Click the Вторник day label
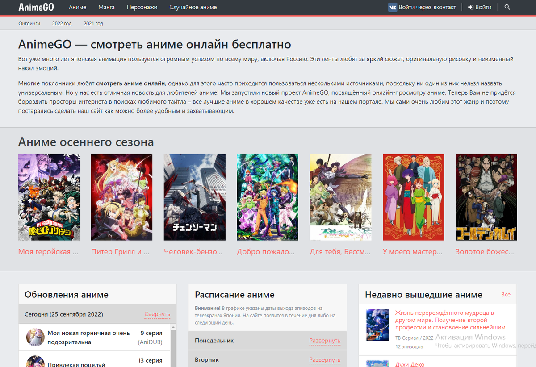536x367 pixels. 207,360
